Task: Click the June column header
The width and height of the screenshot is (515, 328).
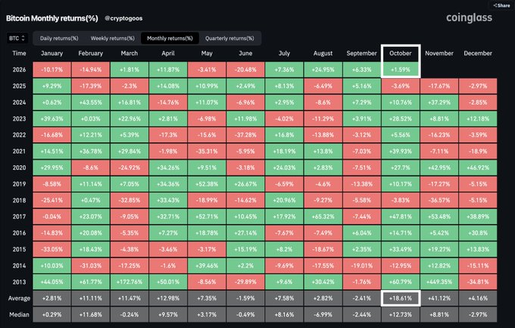Action: click(245, 53)
